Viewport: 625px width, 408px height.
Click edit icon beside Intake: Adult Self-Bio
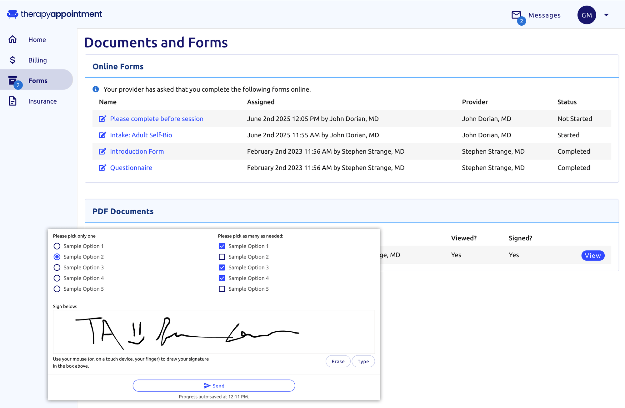pyautogui.click(x=102, y=135)
